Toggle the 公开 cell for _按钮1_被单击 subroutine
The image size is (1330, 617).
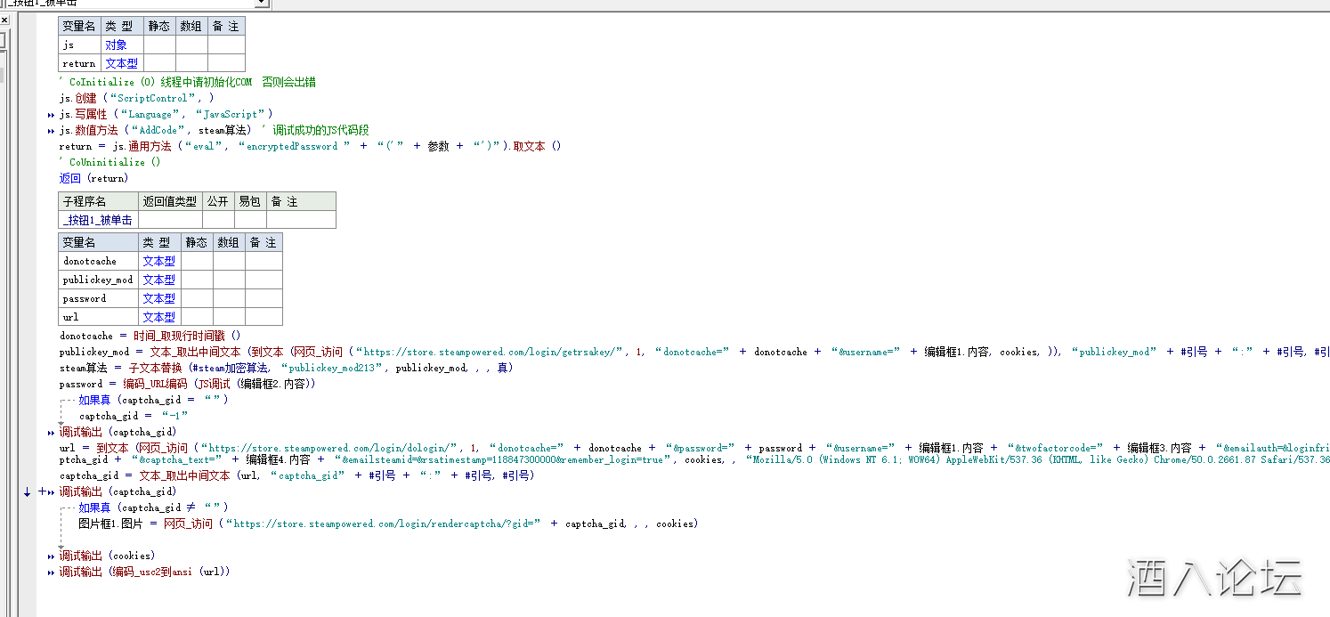click(218, 220)
